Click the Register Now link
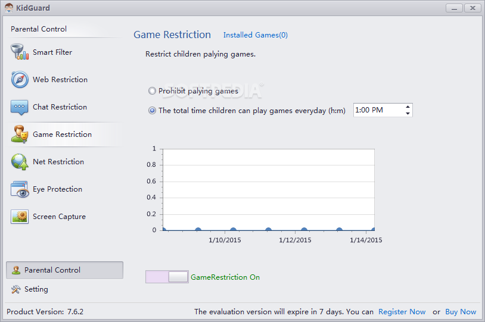 point(402,312)
